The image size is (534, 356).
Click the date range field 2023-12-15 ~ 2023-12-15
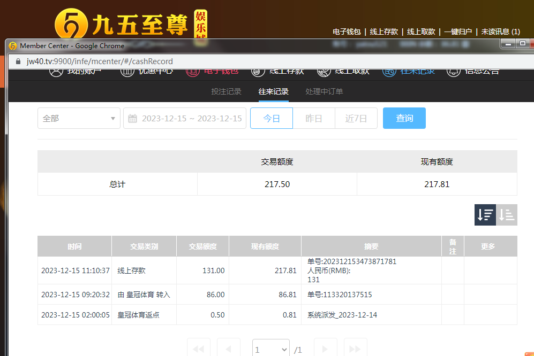pos(185,118)
